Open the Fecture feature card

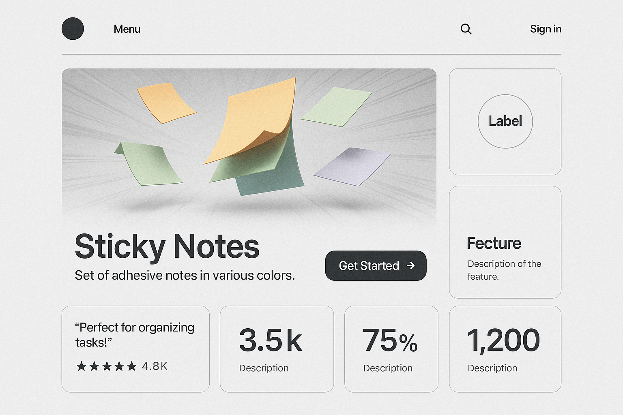click(505, 242)
